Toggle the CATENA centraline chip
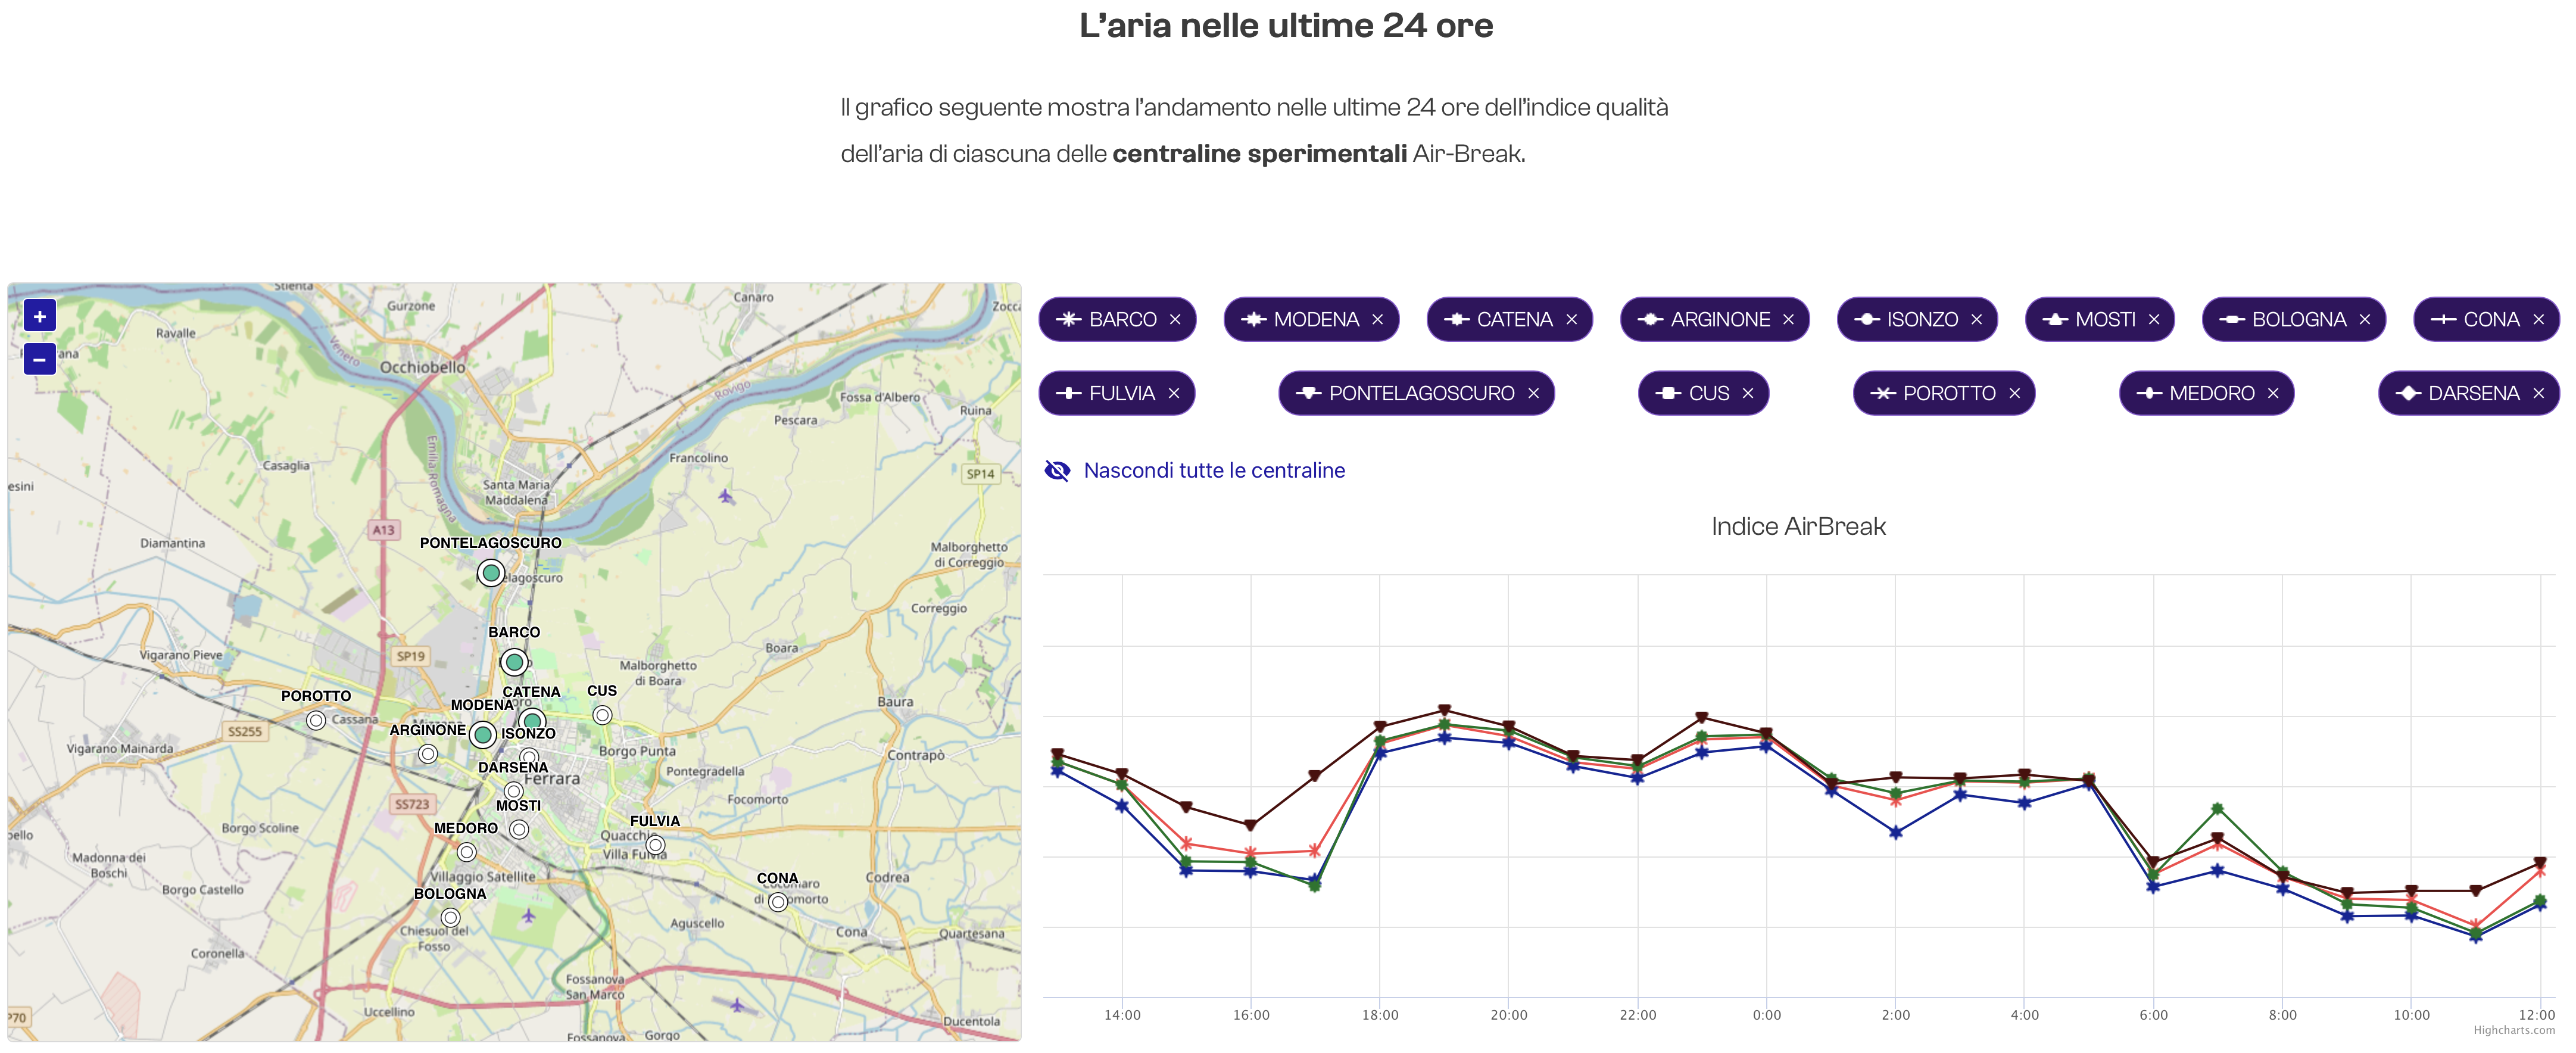 [1509, 319]
